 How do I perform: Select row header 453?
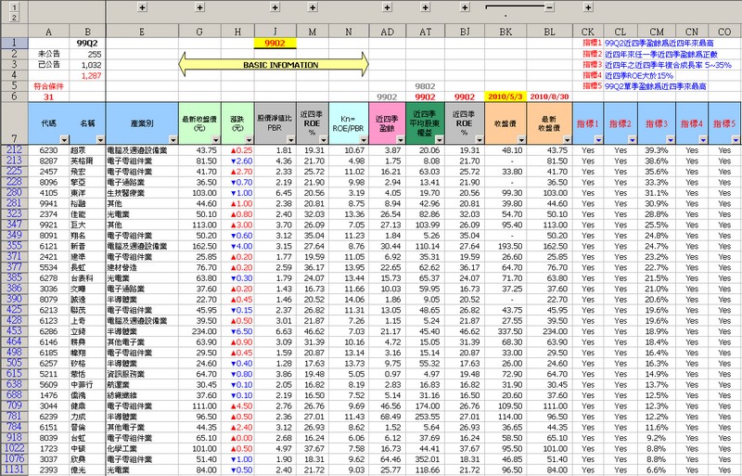[14, 331]
